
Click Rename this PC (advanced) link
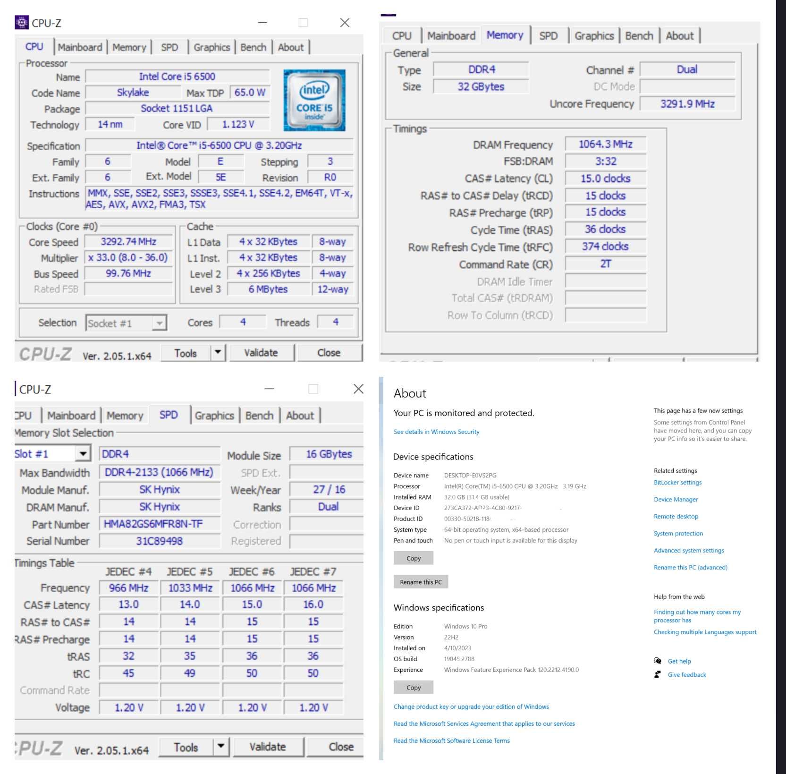point(691,567)
